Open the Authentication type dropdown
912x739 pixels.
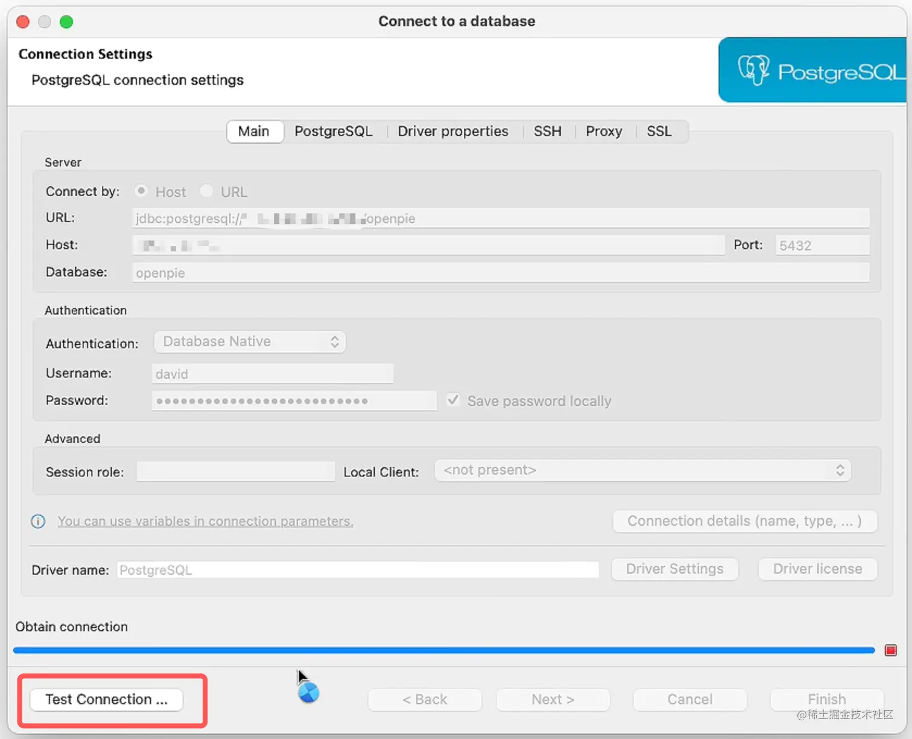pyautogui.click(x=250, y=342)
